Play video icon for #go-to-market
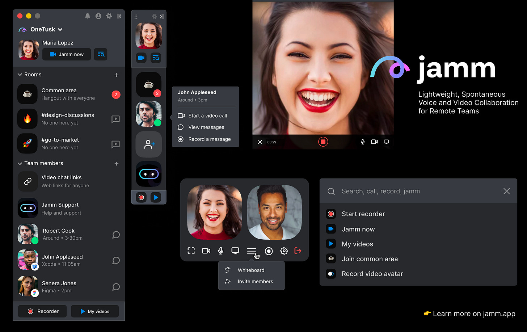 [115, 144]
